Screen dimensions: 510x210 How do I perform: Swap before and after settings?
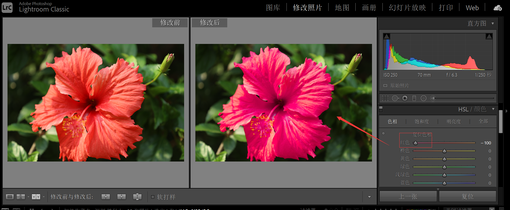click(x=137, y=197)
